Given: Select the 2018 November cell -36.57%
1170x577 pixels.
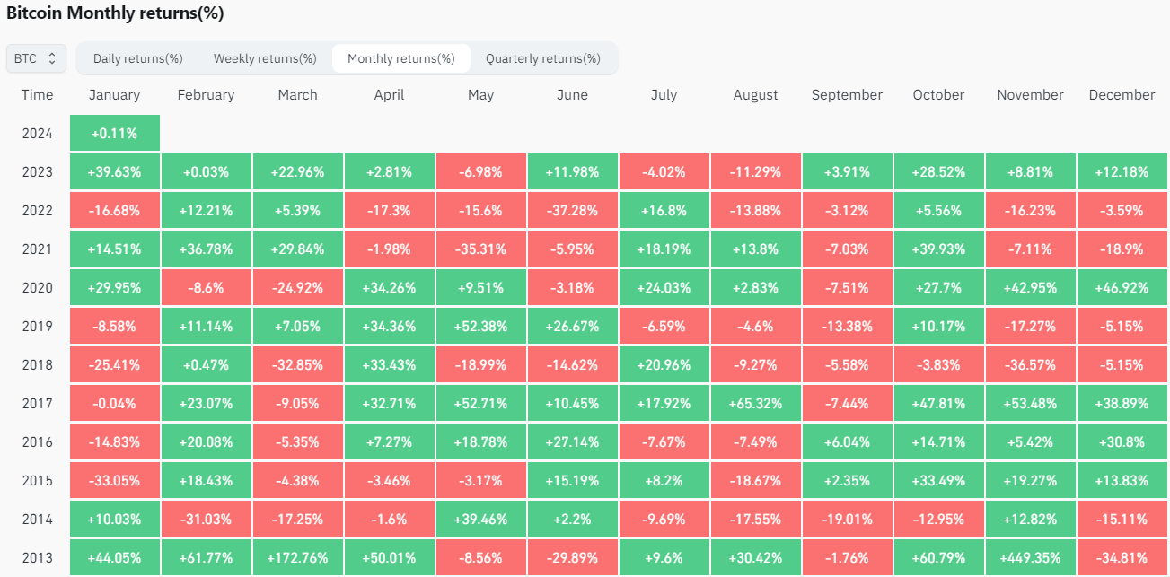Looking at the screenshot, I should pos(1030,364).
